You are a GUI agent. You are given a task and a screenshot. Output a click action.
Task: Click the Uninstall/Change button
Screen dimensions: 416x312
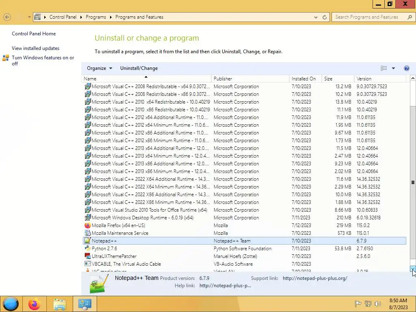[139, 68]
